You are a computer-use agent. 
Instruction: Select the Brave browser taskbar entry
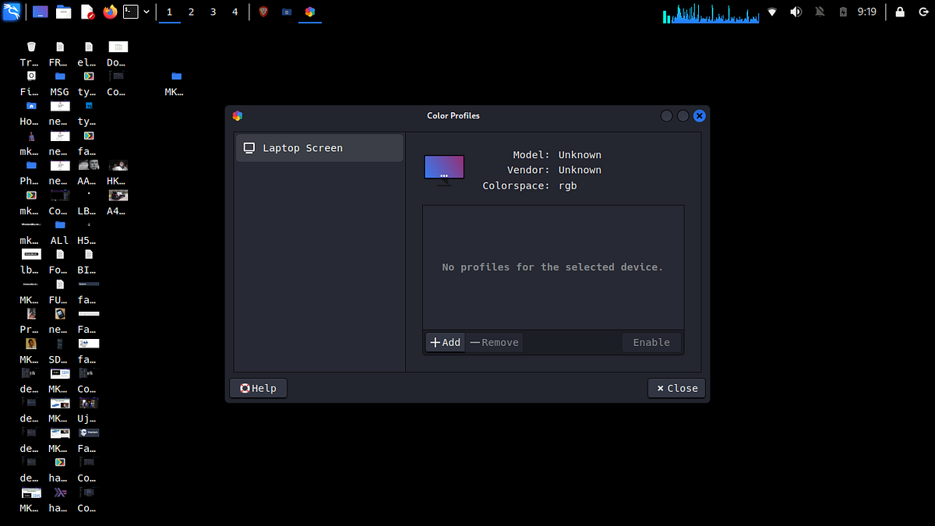(x=263, y=12)
